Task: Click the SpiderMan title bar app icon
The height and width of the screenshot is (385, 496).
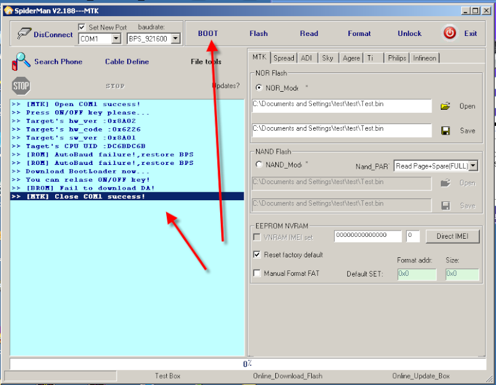Action: [x=9, y=11]
